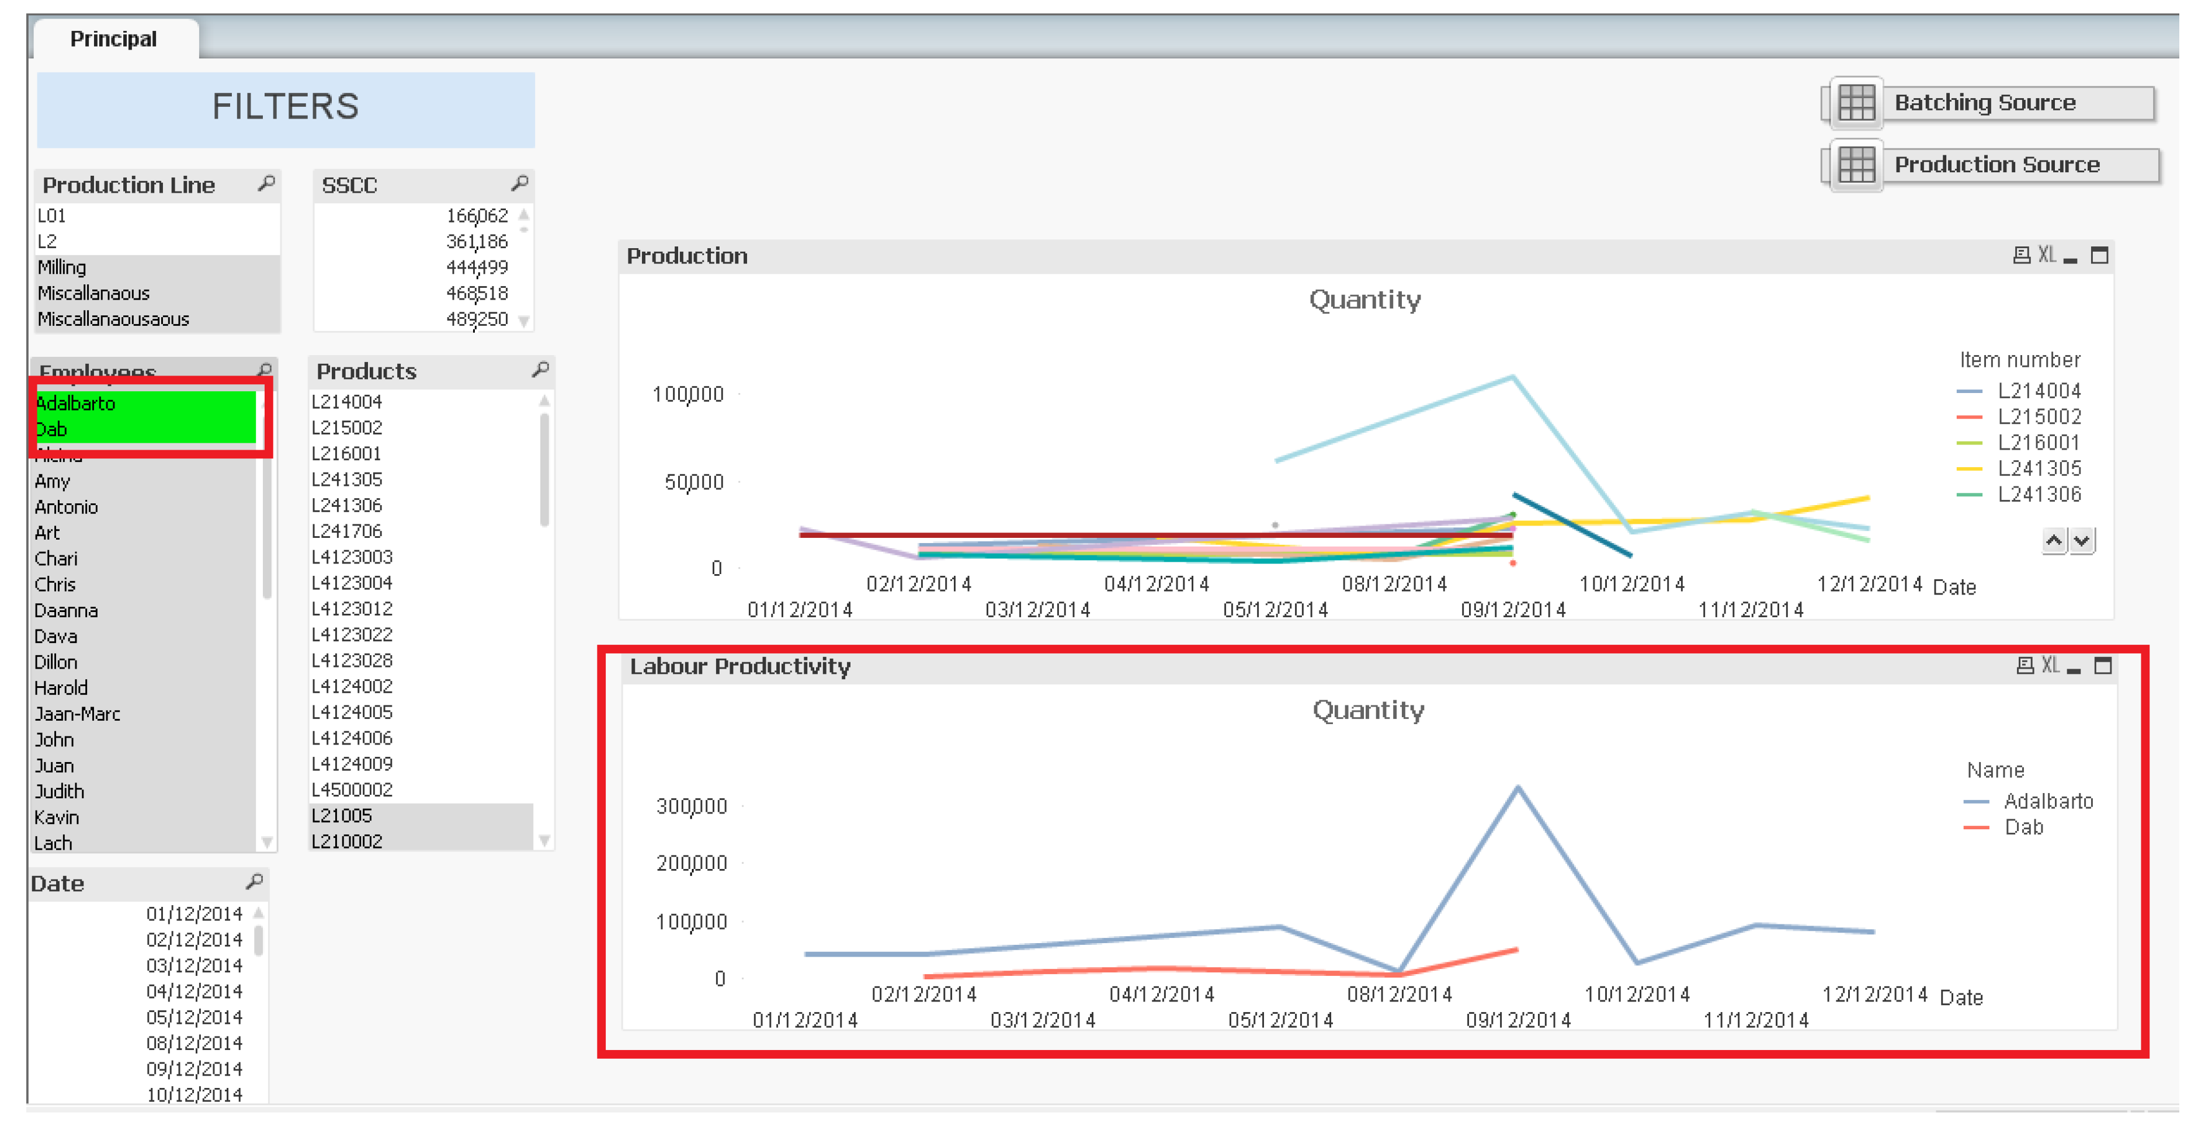Open Production Source button
This screenshot has height=1130, width=2198.
coord(1996,165)
